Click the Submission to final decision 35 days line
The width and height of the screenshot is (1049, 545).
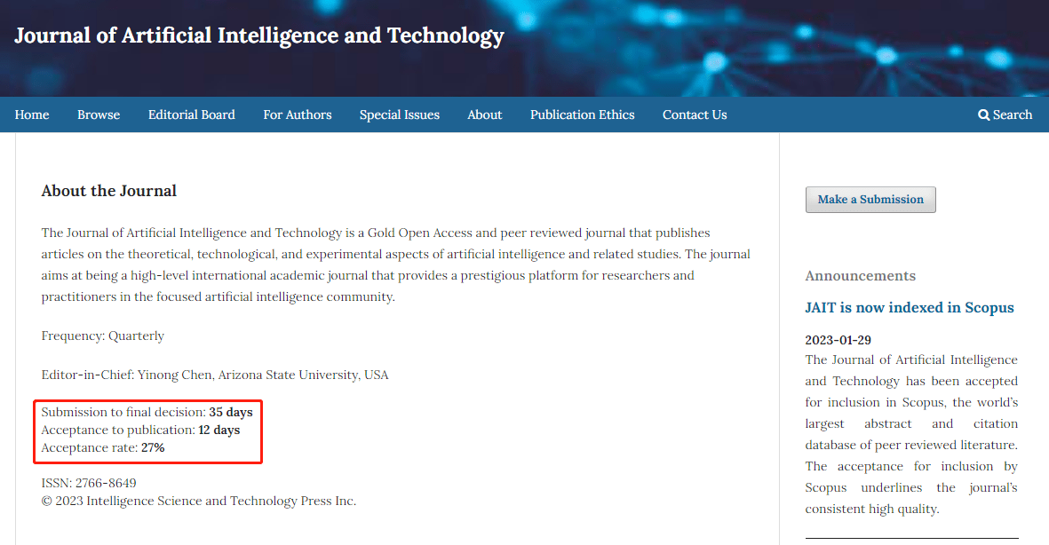click(x=147, y=412)
